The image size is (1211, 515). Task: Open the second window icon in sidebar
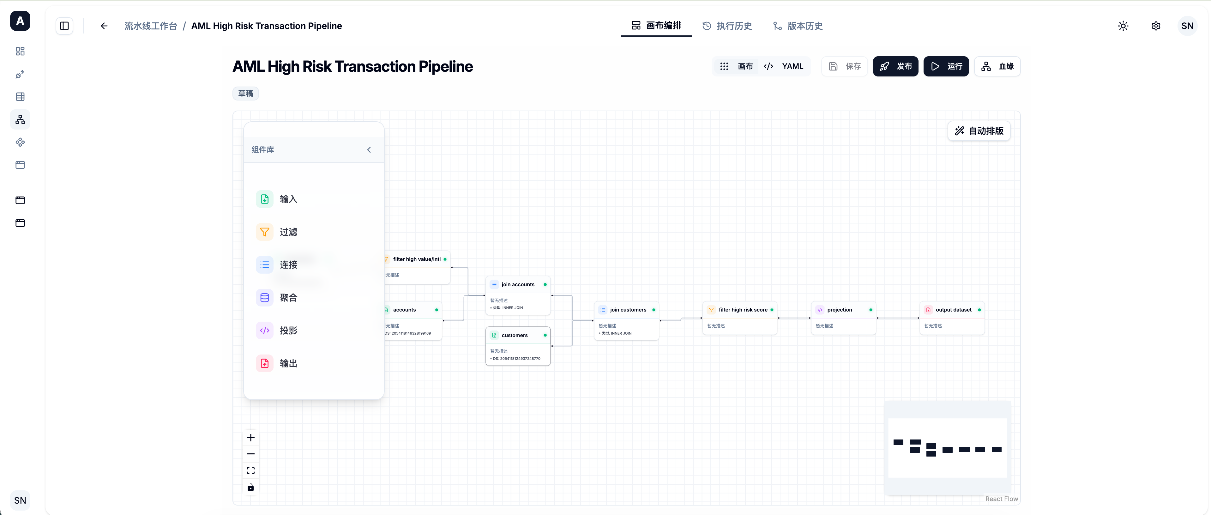[x=20, y=200]
